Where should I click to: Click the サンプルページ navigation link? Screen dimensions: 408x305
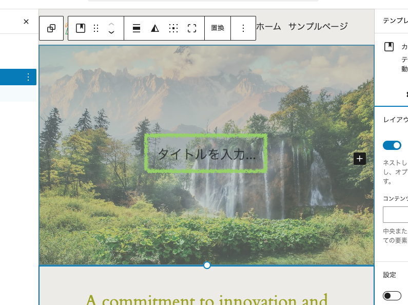[318, 26]
